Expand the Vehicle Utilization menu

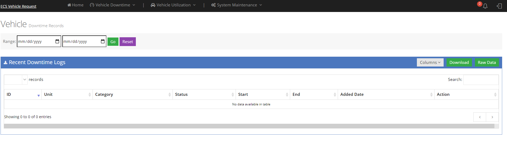click(x=173, y=5)
